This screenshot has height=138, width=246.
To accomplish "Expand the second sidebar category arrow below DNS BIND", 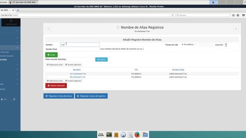I will pyautogui.click(x=17, y=69).
